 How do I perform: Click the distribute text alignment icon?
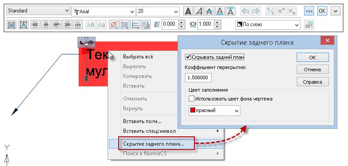[x=77, y=25]
